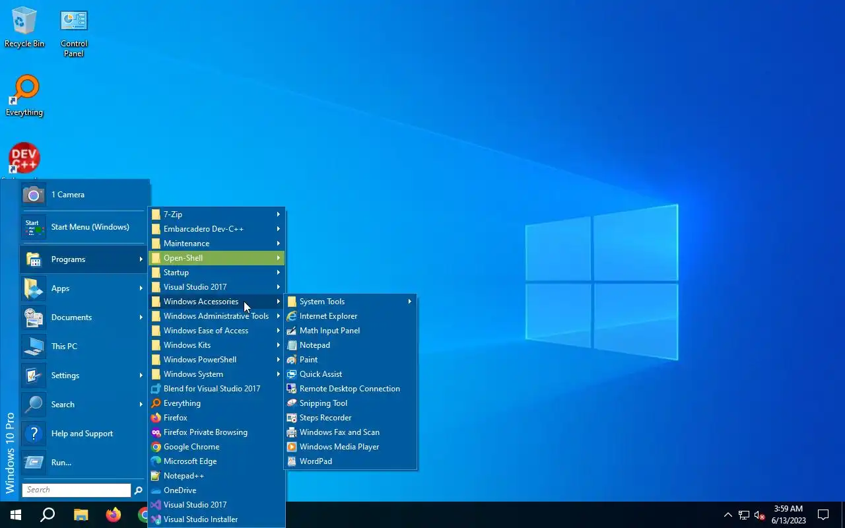Click the Start Menu (Windows) icon

tap(34, 227)
